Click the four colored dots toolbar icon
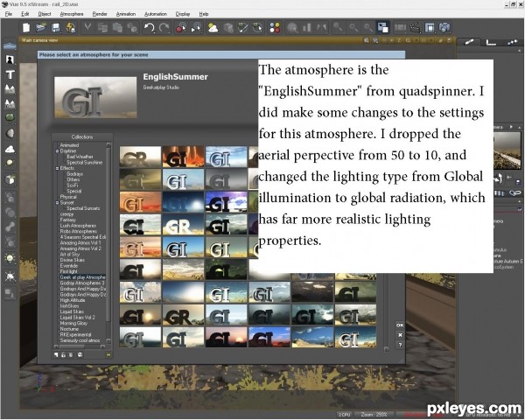This screenshot has height=420, width=525. pos(275,27)
